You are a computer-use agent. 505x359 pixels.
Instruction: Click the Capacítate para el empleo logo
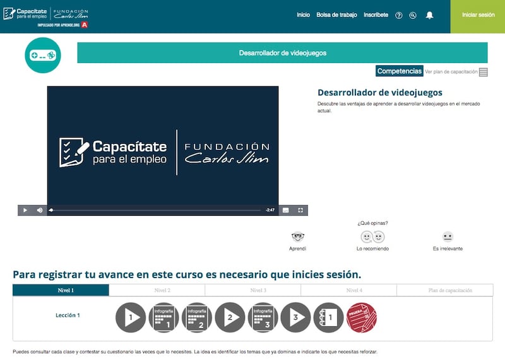[25, 13]
